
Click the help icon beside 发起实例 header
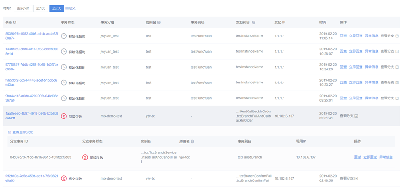point(254,22)
